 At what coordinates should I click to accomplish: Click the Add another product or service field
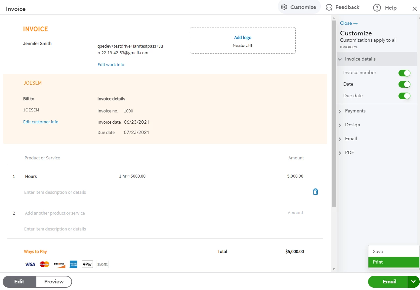(x=55, y=213)
